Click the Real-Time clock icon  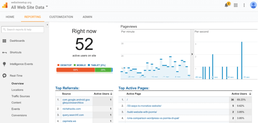4,76
